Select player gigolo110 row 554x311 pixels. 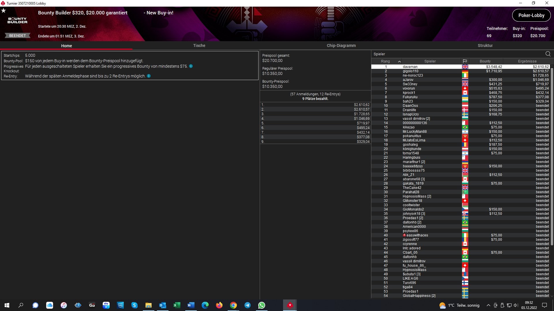410,71
